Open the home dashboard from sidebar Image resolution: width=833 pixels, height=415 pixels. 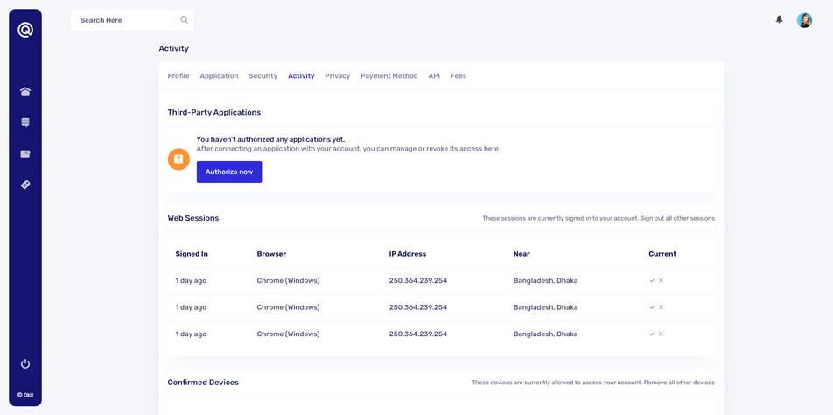[25, 92]
